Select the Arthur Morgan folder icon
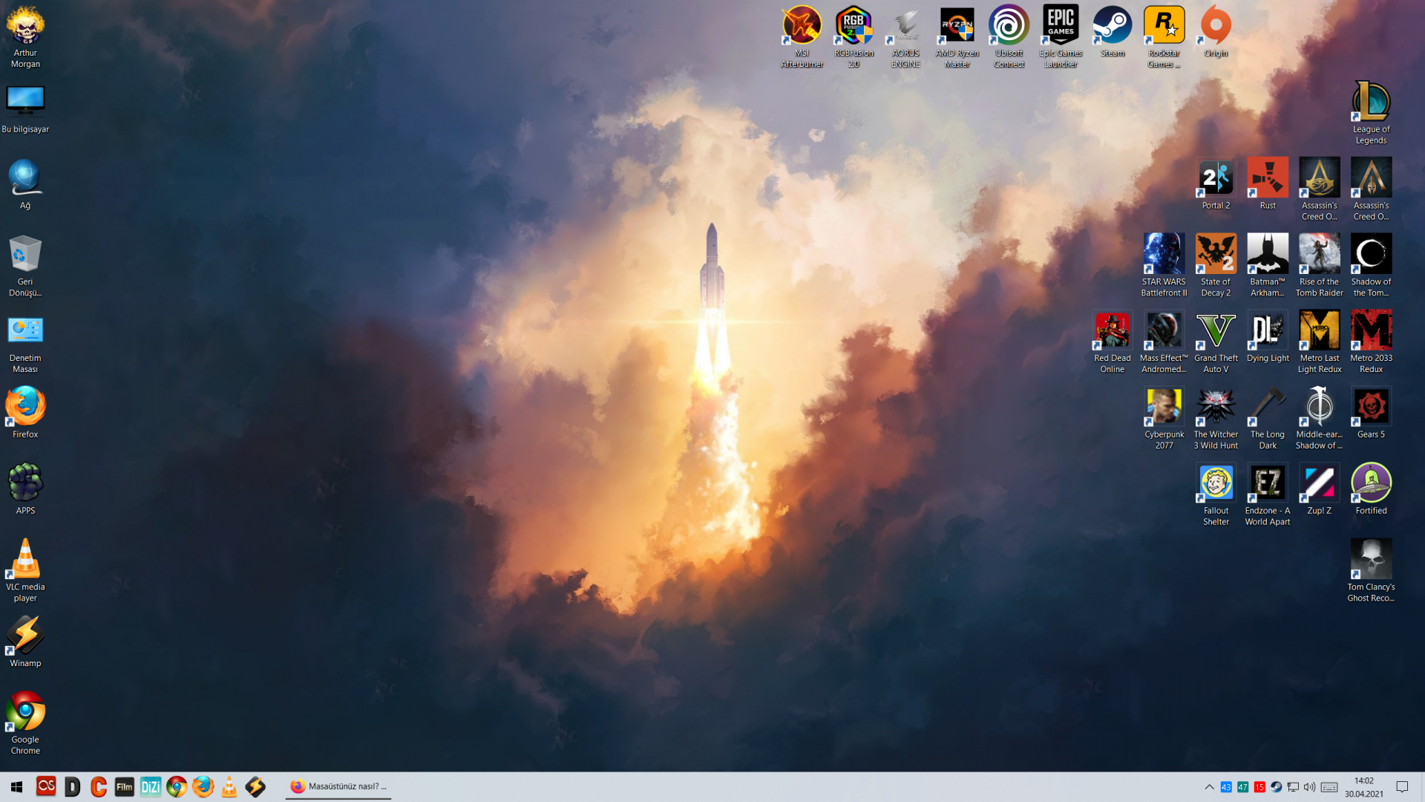This screenshot has width=1425, height=802. (x=25, y=27)
